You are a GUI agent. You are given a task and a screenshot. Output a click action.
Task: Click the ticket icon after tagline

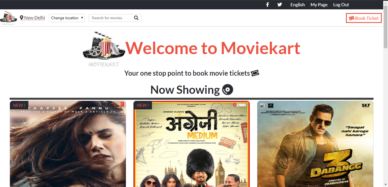pos(255,73)
